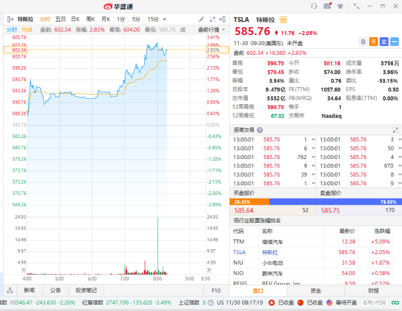Screen dimensions: 402x311
Task: Click the blue 卖 sell button
Action: 384,42
